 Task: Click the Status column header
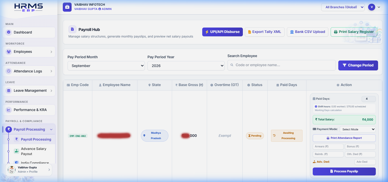click(x=255, y=85)
